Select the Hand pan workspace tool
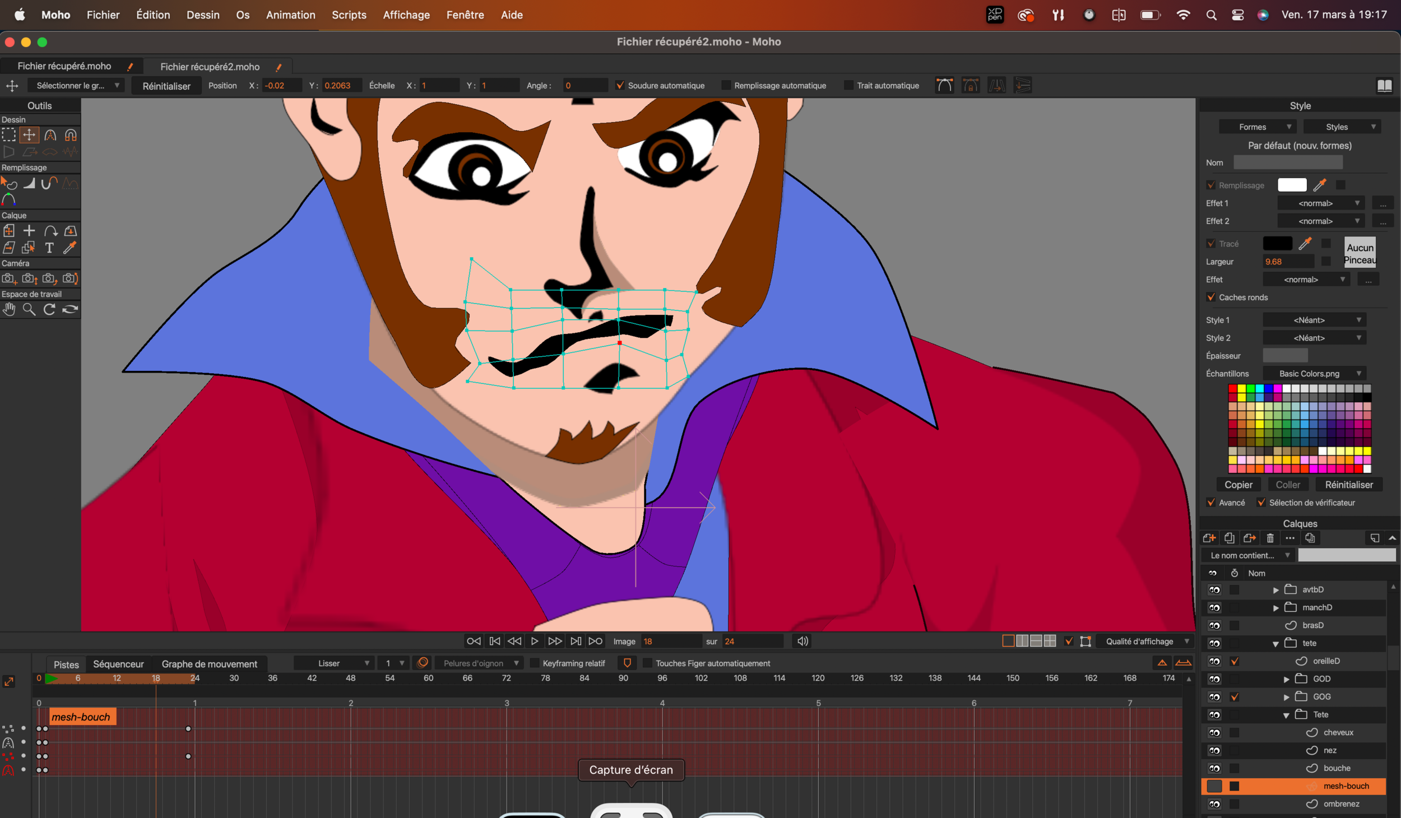This screenshot has height=818, width=1401. click(x=9, y=309)
